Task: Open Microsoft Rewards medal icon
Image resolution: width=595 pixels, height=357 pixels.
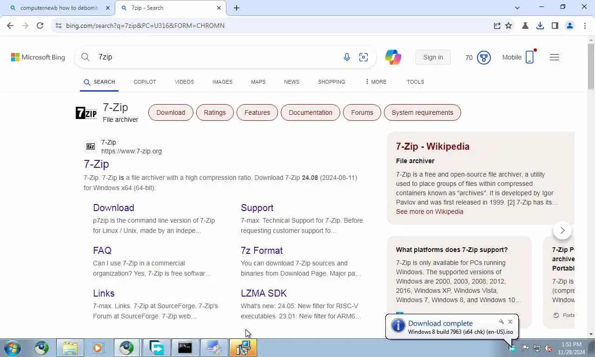Action: 484,58
